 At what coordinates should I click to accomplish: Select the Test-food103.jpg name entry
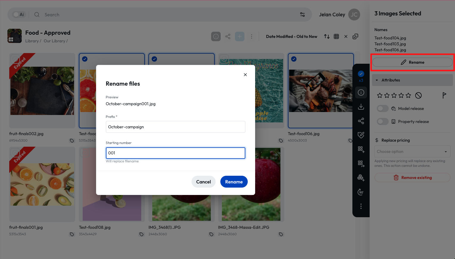pyautogui.click(x=390, y=44)
